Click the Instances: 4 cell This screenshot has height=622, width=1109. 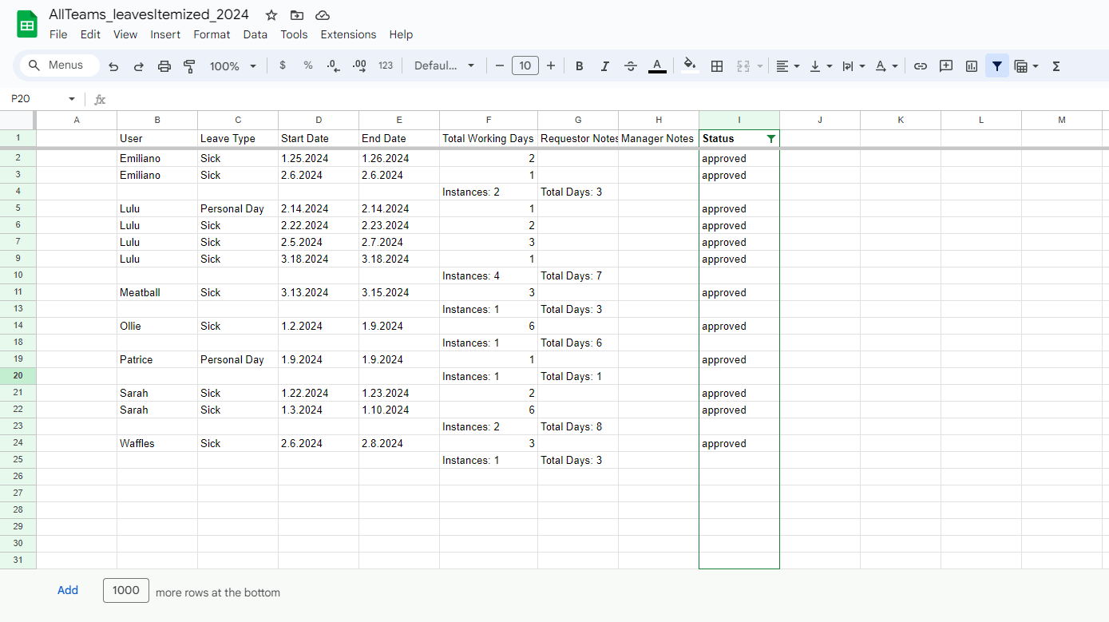coord(489,275)
